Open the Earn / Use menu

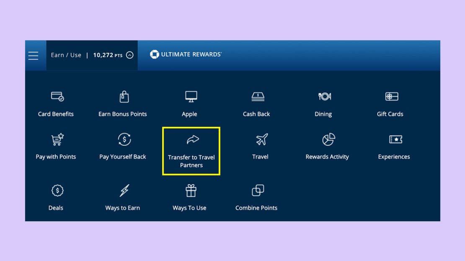(66, 55)
